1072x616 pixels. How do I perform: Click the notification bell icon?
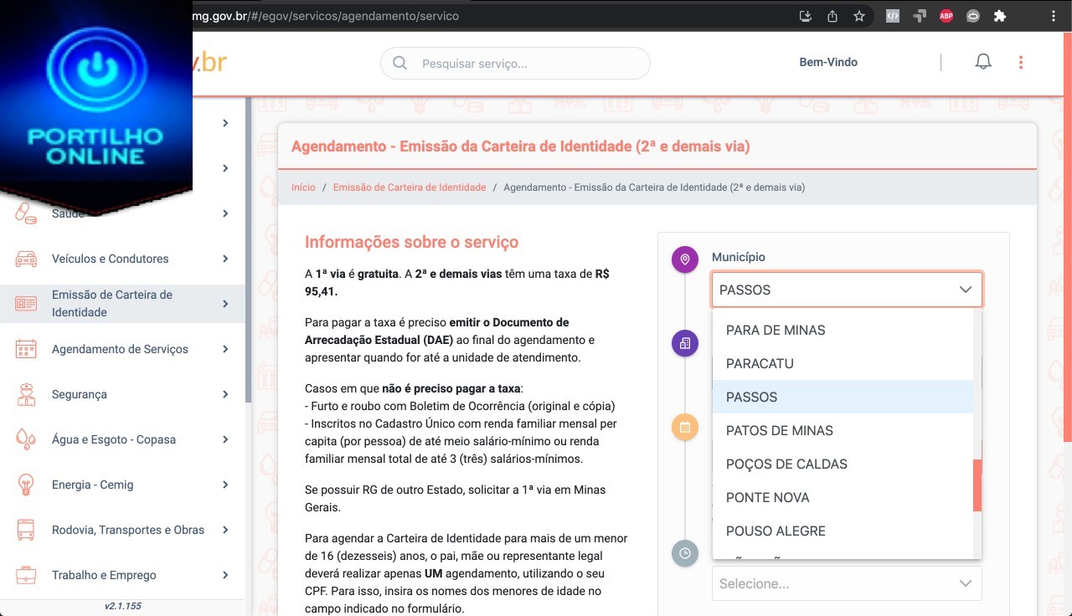983,62
